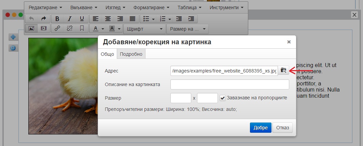Insert a numbered list
The width and height of the screenshot is (363, 146).
pyautogui.click(x=163, y=19)
